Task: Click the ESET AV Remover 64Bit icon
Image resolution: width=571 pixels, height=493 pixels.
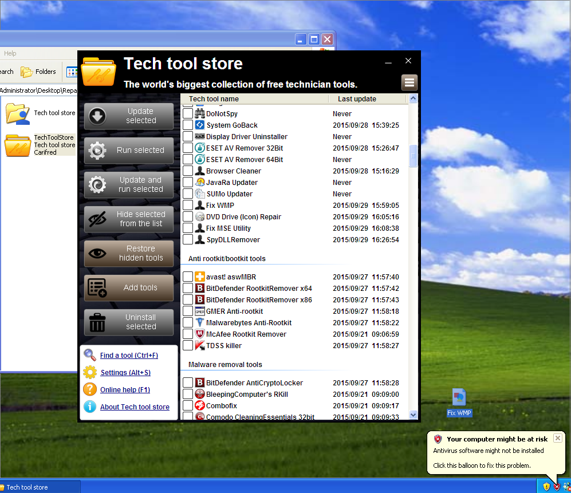Action: pos(199,160)
